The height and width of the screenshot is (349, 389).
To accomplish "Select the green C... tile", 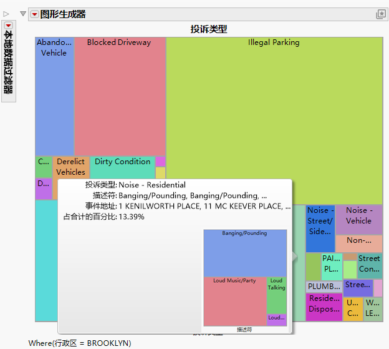I will 44,167.
